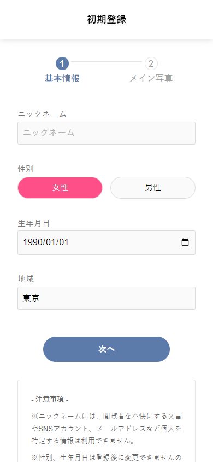Go to the 基本情報 step label
Screen dimensions: 213x462
pyautogui.click(x=62, y=79)
